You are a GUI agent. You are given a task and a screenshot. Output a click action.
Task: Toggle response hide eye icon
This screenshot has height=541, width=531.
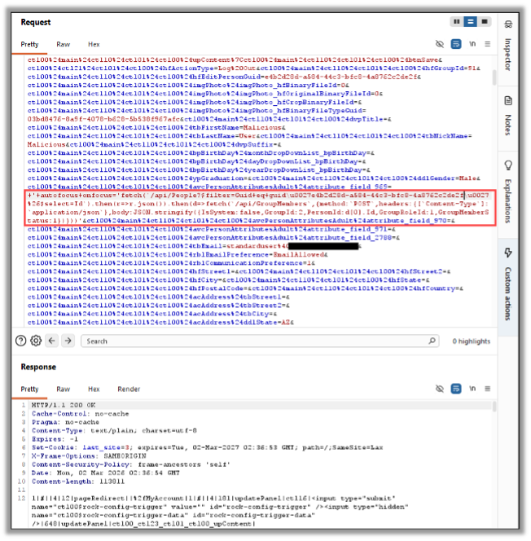(439, 389)
